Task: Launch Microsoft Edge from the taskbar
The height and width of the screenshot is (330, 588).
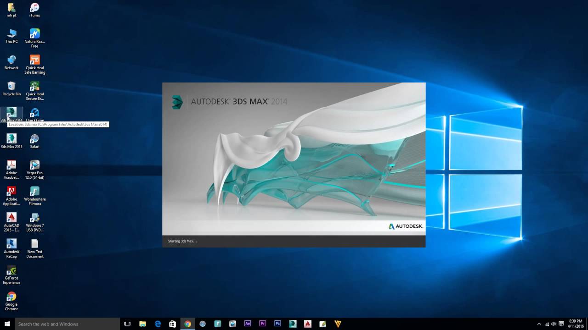Action: coord(158,324)
